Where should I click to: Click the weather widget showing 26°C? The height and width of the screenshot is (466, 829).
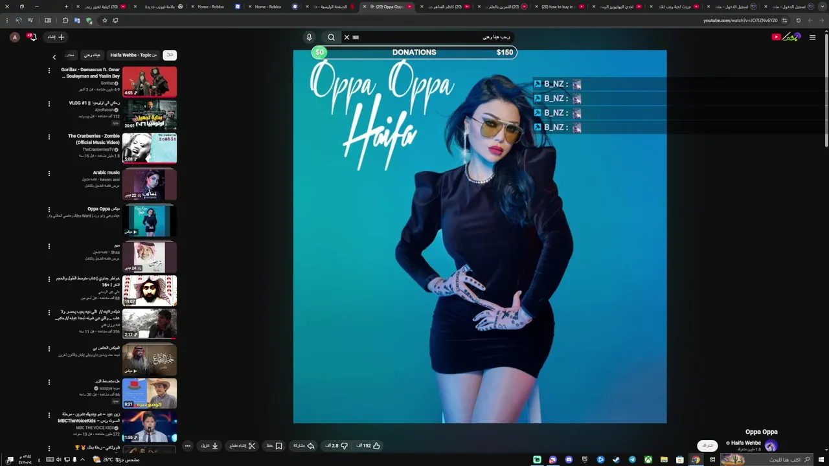coord(116,460)
